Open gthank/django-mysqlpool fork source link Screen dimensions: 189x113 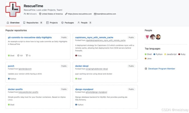tap(96, 92)
